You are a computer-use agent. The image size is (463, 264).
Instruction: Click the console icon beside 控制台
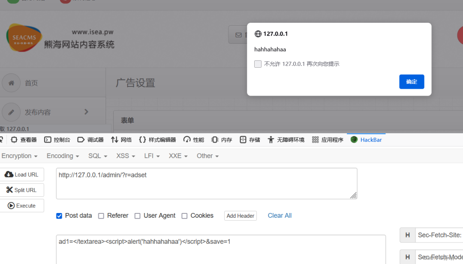click(x=48, y=140)
